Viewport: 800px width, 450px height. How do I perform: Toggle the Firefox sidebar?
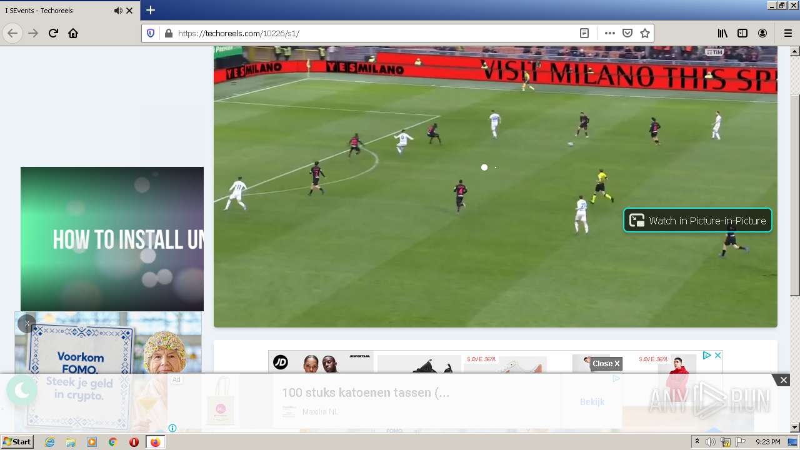tap(742, 33)
